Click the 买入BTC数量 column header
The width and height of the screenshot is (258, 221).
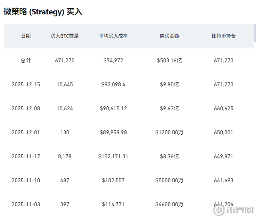64,36
